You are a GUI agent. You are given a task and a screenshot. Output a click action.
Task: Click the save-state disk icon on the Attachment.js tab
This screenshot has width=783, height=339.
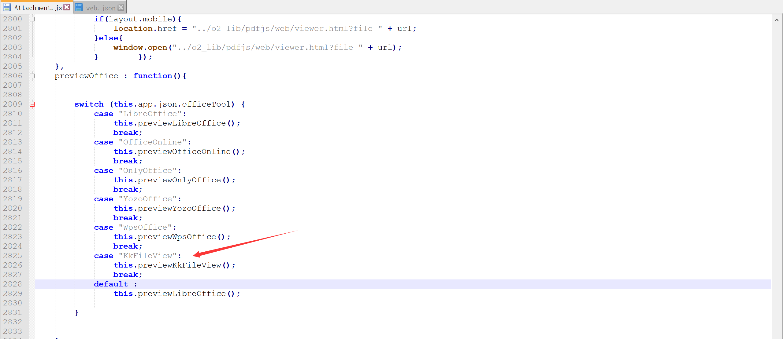7,7
